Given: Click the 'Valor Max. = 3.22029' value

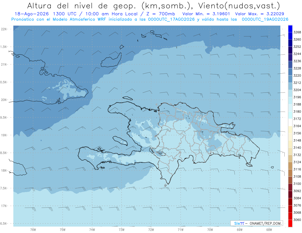Looking at the screenshot, I should click(x=259, y=14).
